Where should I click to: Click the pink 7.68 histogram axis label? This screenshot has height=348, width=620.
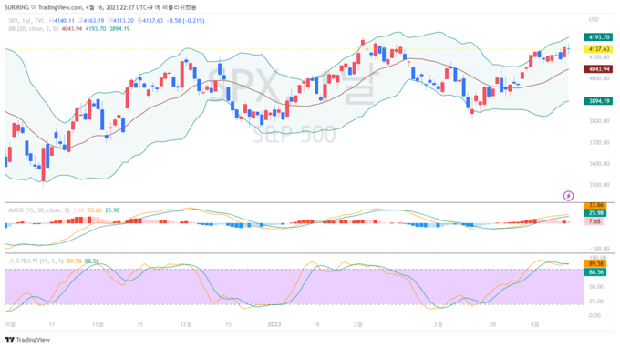click(x=594, y=221)
